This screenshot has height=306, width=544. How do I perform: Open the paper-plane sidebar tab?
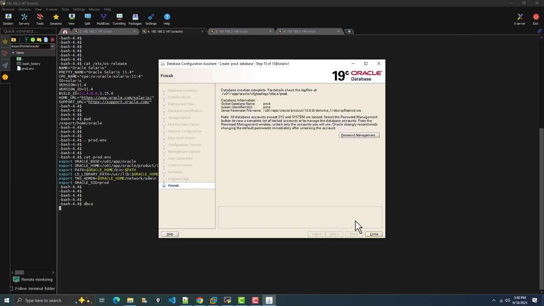coord(5,65)
